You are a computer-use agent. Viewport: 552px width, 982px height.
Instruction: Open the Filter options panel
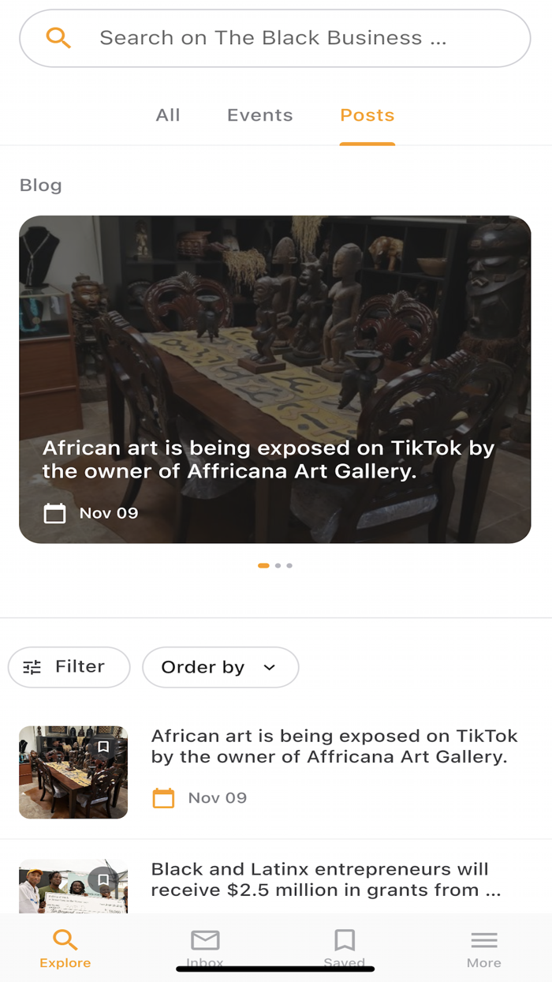[69, 667]
